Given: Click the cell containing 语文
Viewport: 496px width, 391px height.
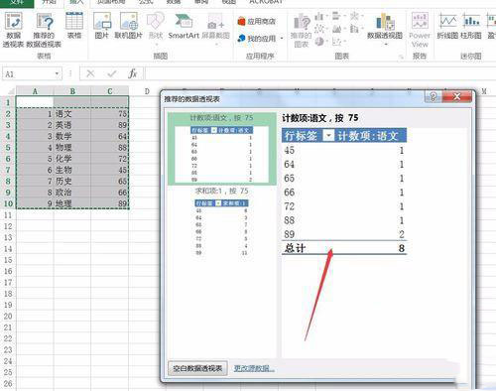Looking at the screenshot, I should click(x=72, y=114).
